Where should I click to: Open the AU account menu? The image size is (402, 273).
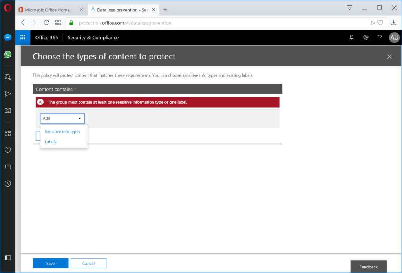pos(394,37)
